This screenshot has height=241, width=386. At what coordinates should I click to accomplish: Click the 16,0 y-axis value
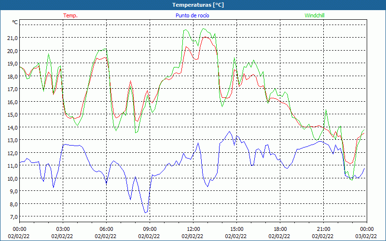click(13, 102)
